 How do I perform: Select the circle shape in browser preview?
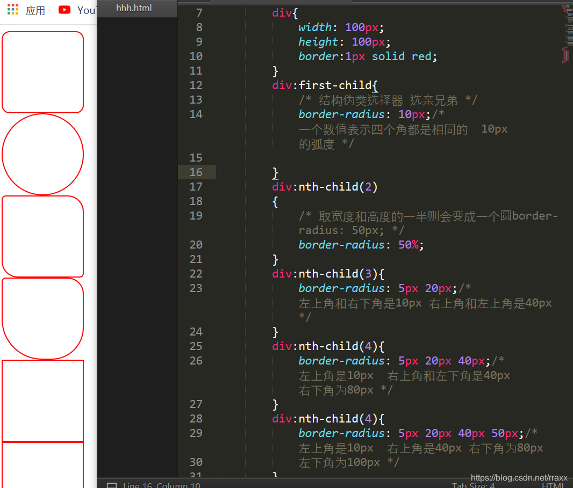coord(43,154)
